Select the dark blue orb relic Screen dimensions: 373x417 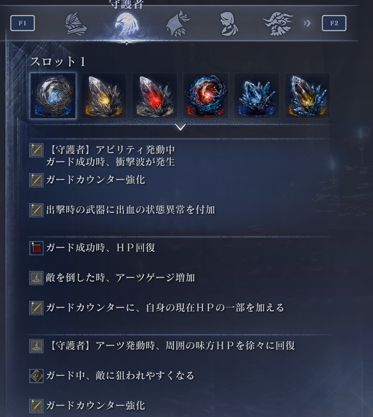[53, 96]
